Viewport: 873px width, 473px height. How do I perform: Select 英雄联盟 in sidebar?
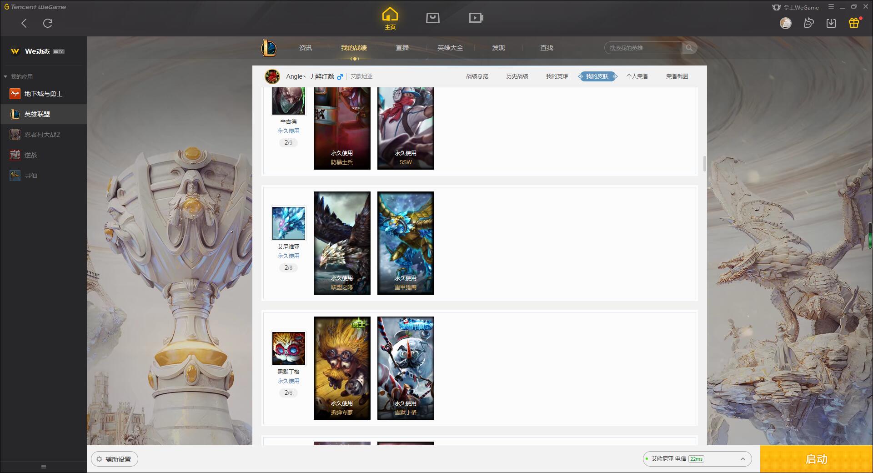click(x=43, y=114)
